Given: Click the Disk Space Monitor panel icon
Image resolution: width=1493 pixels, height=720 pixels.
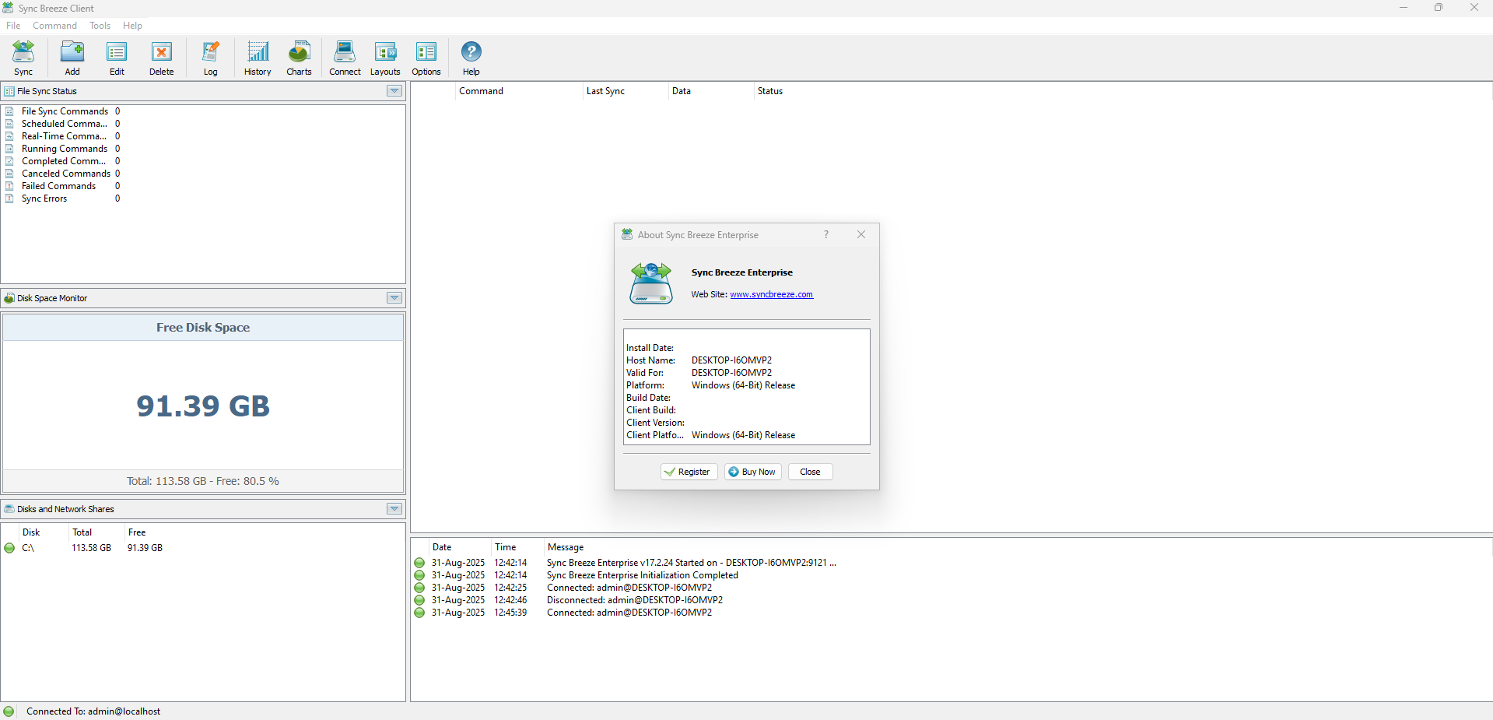Looking at the screenshot, I should (x=9, y=298).
